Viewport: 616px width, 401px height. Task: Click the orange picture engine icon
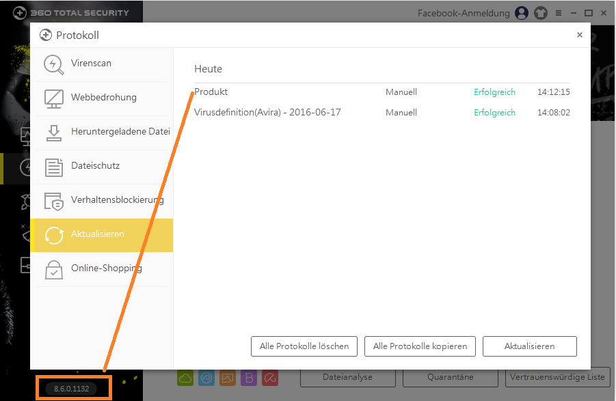(228, 378)
